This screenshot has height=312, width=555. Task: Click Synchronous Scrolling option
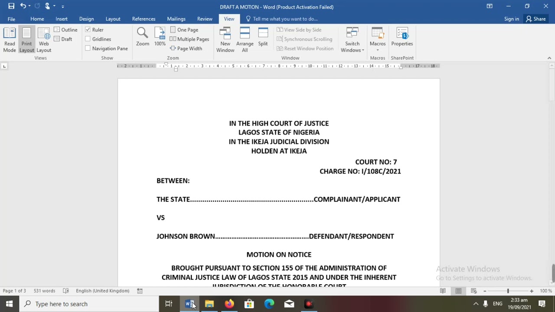coord(304,39)
